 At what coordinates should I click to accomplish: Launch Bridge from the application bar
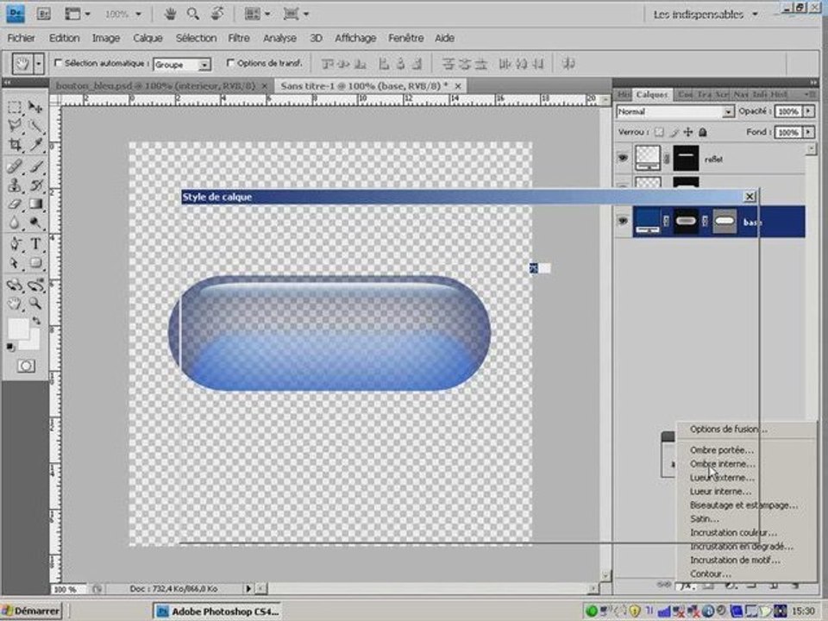point(44,15)
